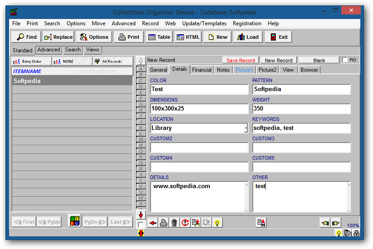
Task: Click the grayed-out paste record icon
Action: (x=206, y=223)
